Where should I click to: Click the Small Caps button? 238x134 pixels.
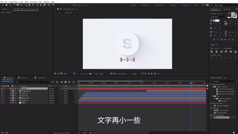pyautogui.click(x=225, y=39)
